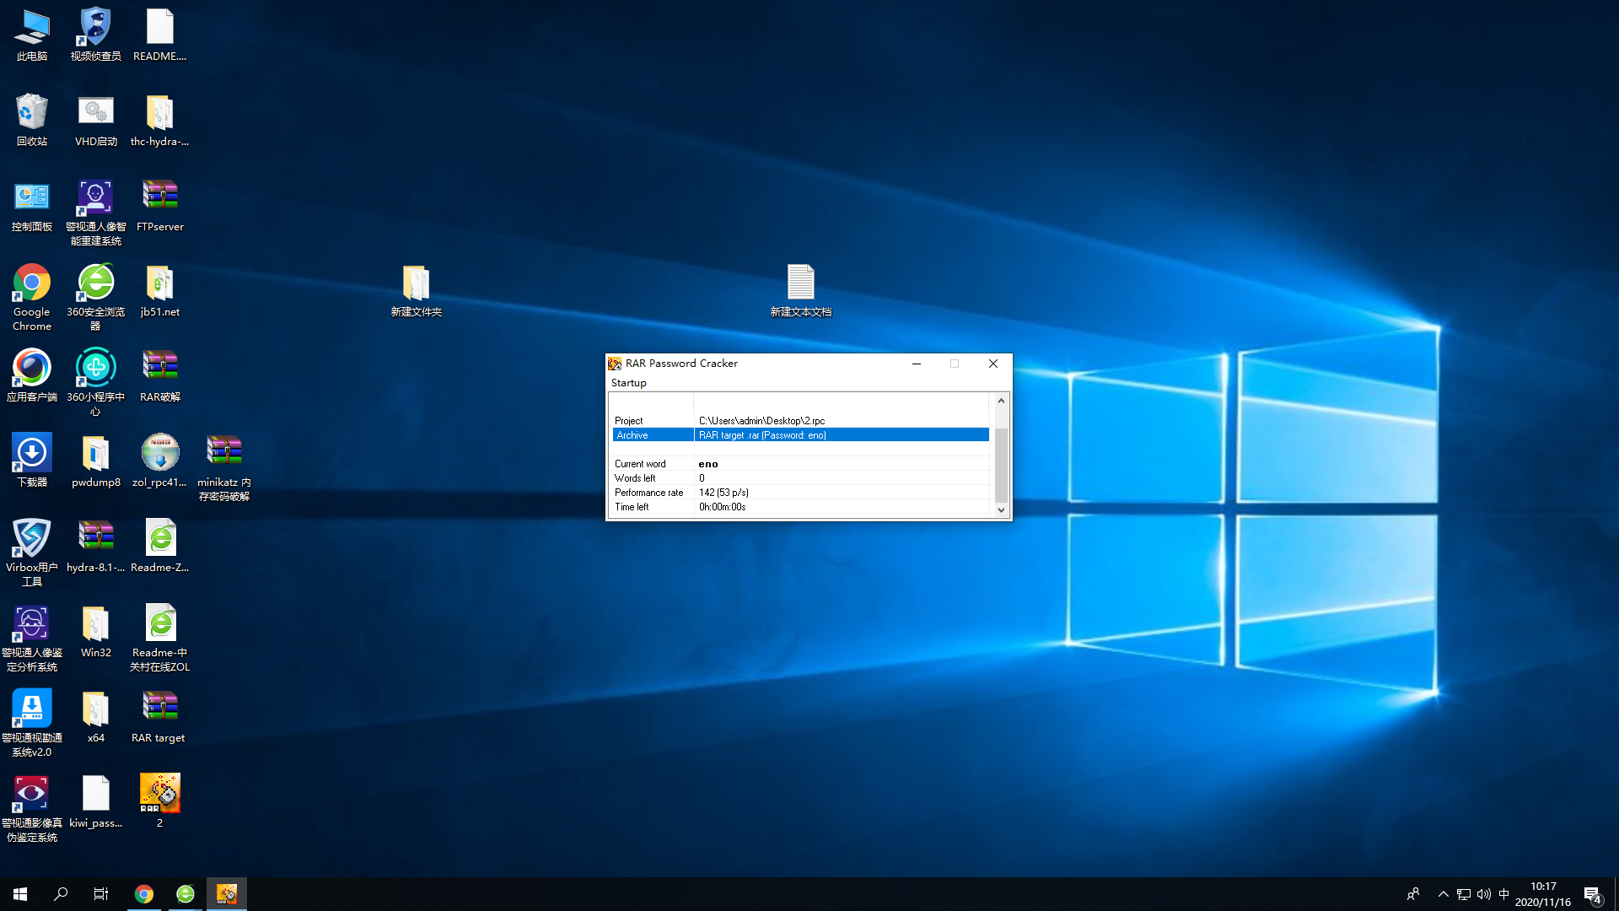Toggle the Chinese input method indicator
Screen dimensions: 1619x911
tap(1503, 894)
